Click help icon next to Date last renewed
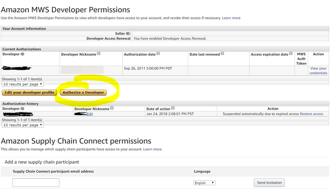The image size is (331, 190). 222,54
